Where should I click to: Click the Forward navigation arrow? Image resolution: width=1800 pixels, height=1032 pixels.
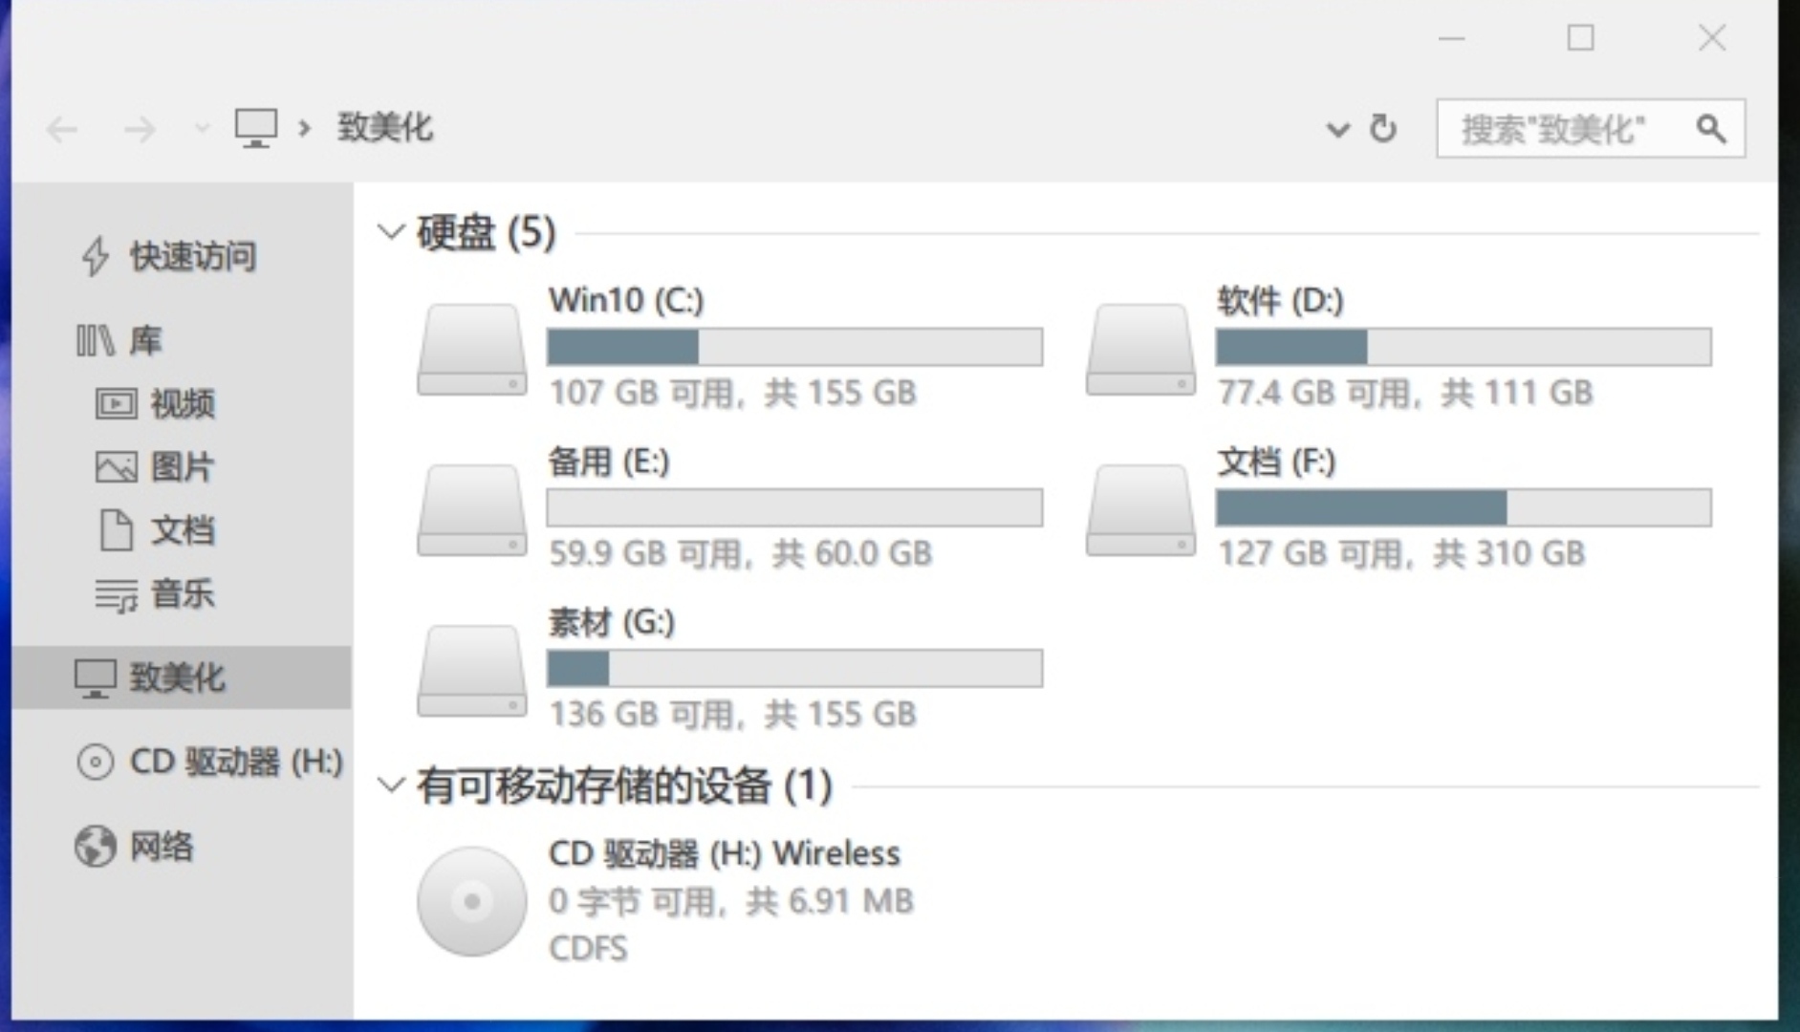[x=140, y=129]
